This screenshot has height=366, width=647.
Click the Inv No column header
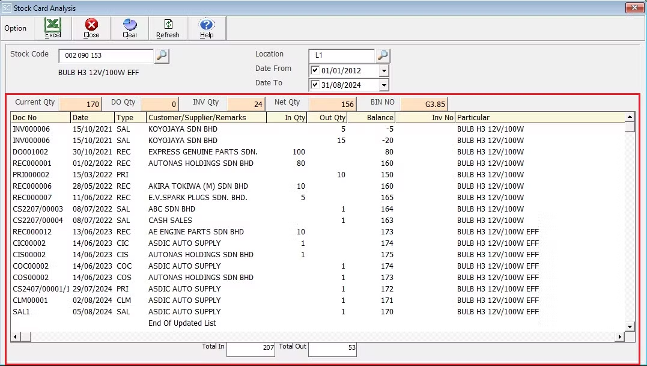pos(425,118)
